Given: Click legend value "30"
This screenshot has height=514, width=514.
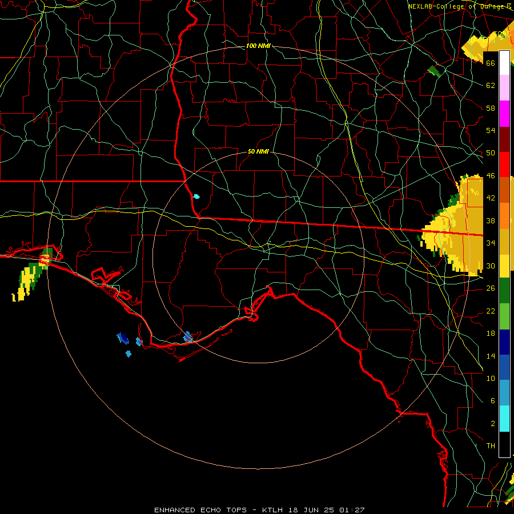Looking at the screenshot, I should 491,266.
